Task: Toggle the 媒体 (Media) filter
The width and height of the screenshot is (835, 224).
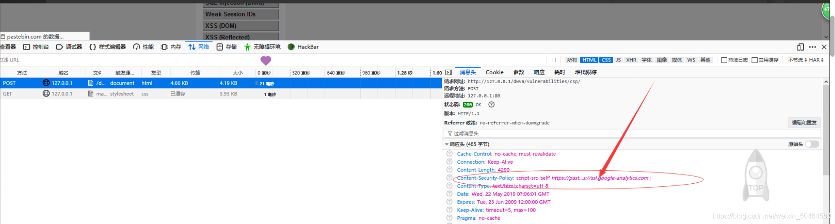Action: [677, 60]
